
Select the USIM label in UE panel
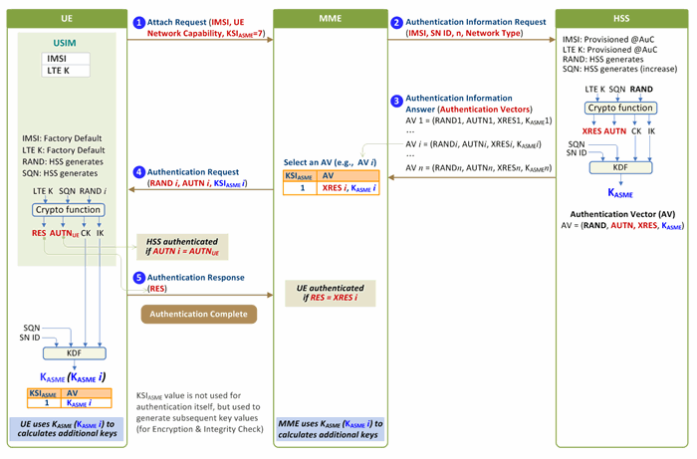click(x=65, y=43)
